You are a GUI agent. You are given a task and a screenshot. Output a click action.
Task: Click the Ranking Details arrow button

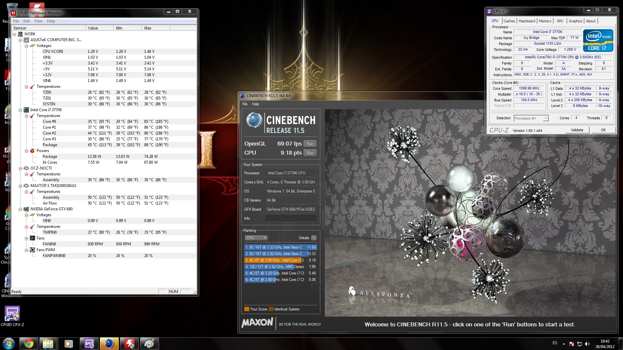coord(314,238)
